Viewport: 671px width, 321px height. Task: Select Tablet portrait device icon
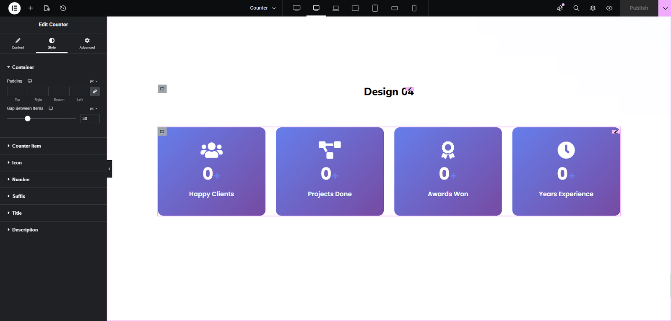pos(375,8)
